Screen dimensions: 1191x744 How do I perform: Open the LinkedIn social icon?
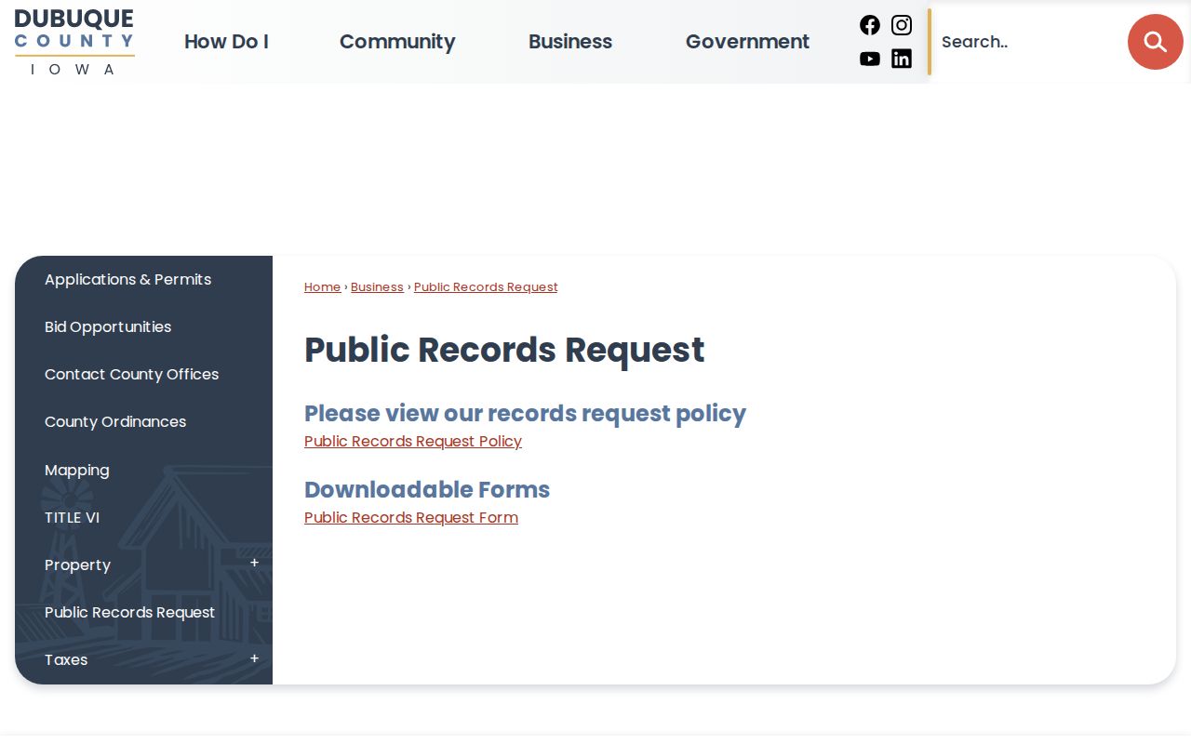pyautogui.click(x=902, y=59)
